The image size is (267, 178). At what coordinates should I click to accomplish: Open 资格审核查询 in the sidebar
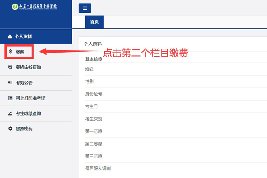[x=36, y=67]
